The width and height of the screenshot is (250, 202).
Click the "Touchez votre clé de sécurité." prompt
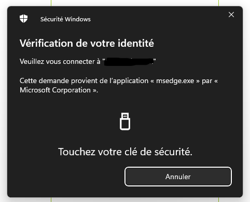tap(125, 152)
